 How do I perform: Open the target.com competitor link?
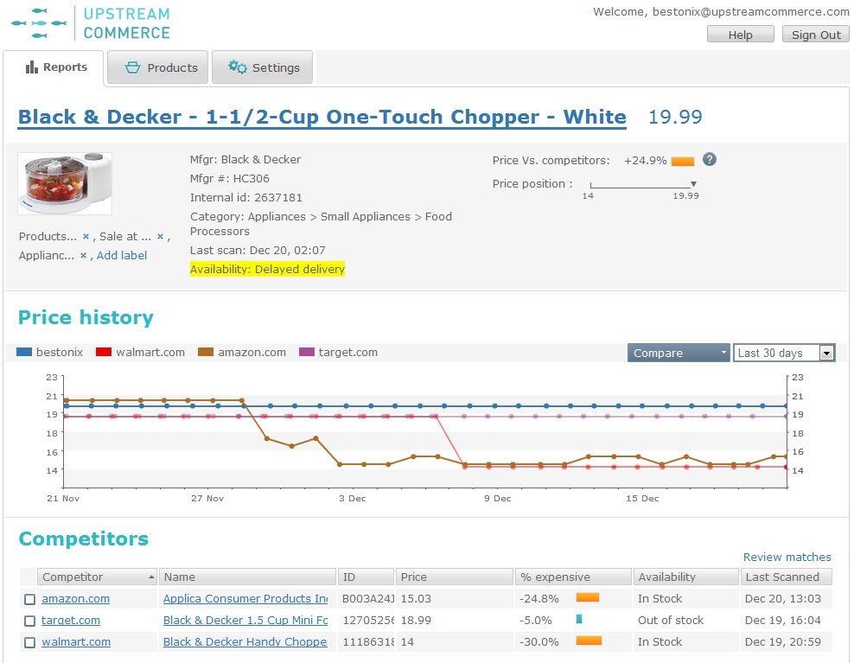[71, 621]
